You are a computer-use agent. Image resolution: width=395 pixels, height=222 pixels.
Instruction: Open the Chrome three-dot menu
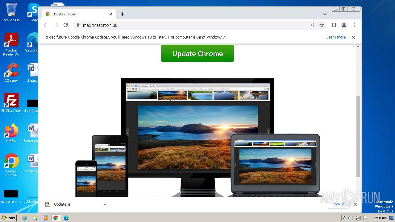(354, 25)
